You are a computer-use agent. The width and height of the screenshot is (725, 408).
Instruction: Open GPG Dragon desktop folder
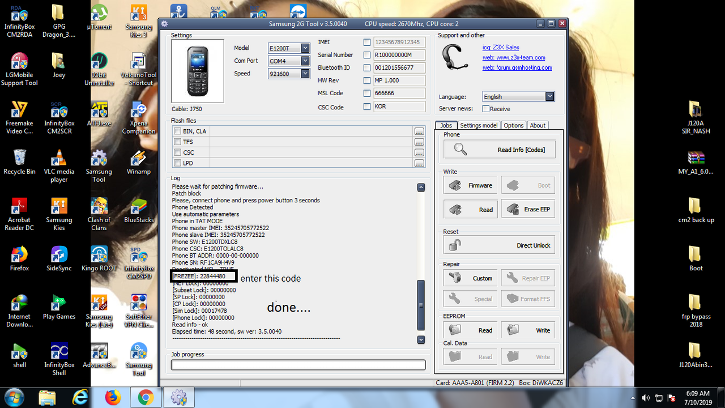[59, 20]
